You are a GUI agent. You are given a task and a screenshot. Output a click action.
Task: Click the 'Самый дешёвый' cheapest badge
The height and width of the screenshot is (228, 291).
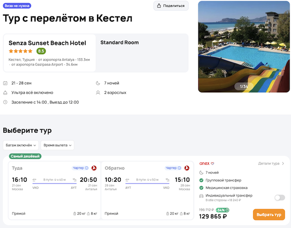(25, 156)
